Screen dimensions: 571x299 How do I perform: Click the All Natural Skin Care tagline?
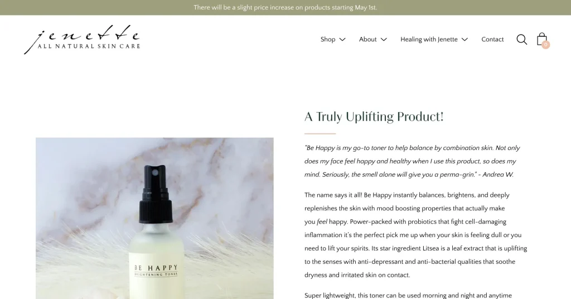[89, 46]
